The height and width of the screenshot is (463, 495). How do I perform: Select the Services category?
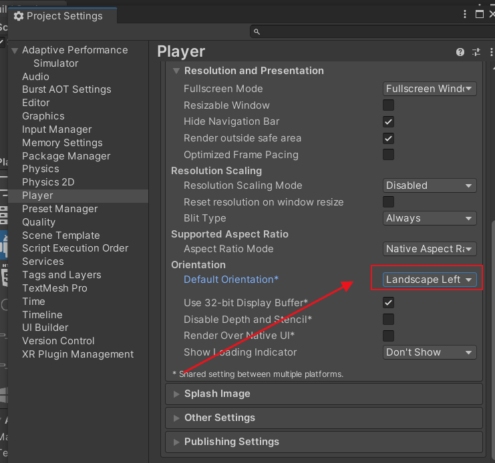click(x=43, y=262)
